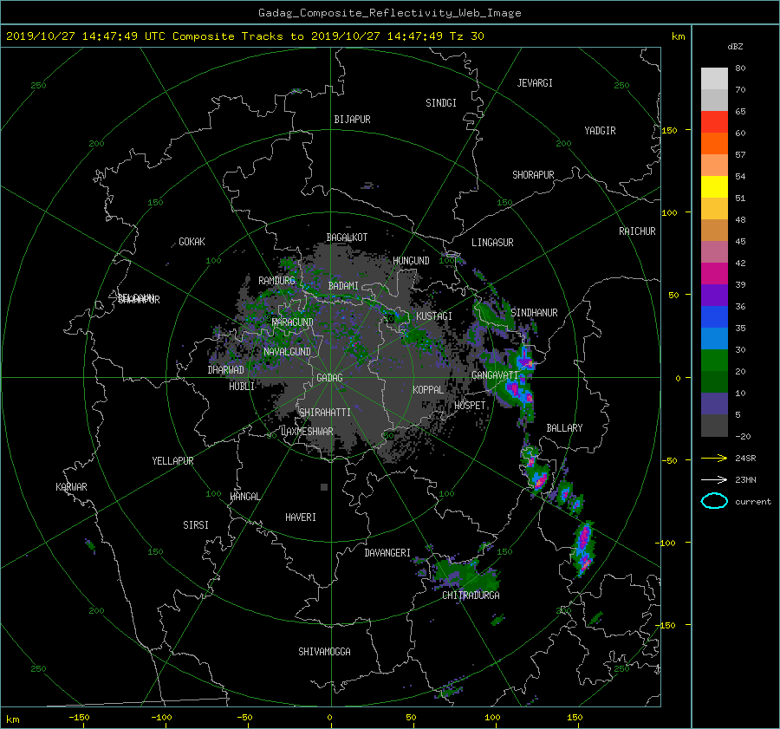Click the BADAMI label
780x729 pixels.
coord(343,286)
